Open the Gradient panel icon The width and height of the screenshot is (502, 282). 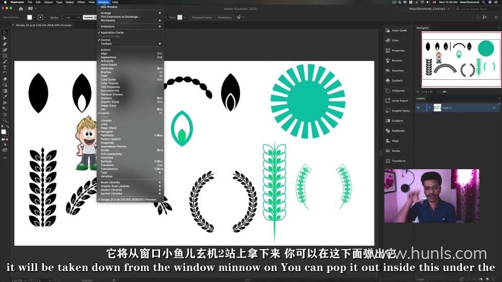387,121
